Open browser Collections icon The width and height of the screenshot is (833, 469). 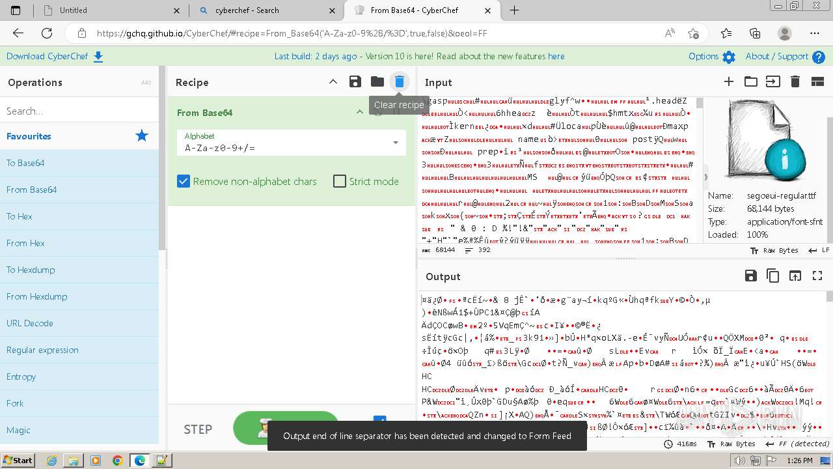pos(755,33)
